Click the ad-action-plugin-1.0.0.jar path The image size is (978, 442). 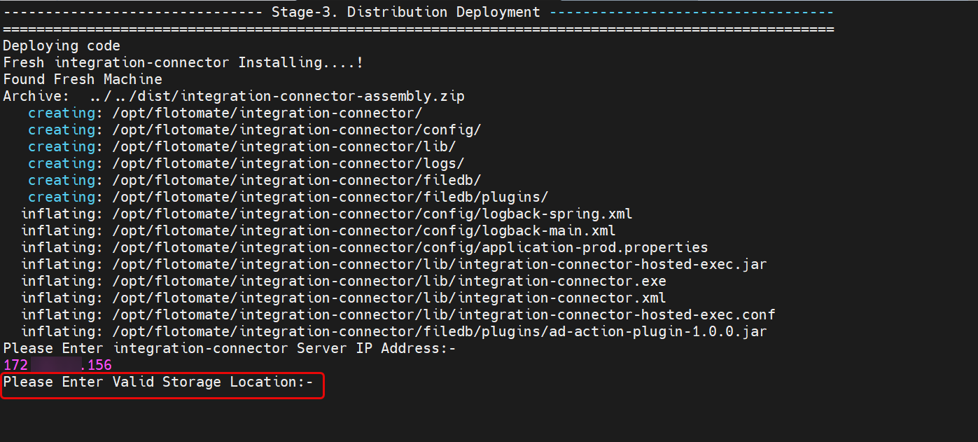[x=439, y=331]
